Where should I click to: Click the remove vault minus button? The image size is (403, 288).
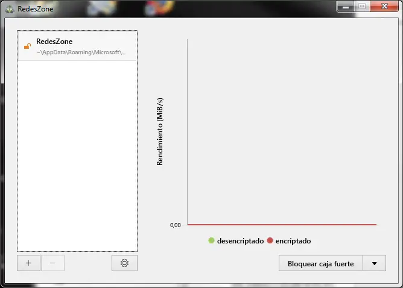[52, 263]
